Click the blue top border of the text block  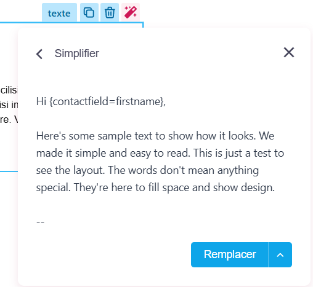pos(71,23)
